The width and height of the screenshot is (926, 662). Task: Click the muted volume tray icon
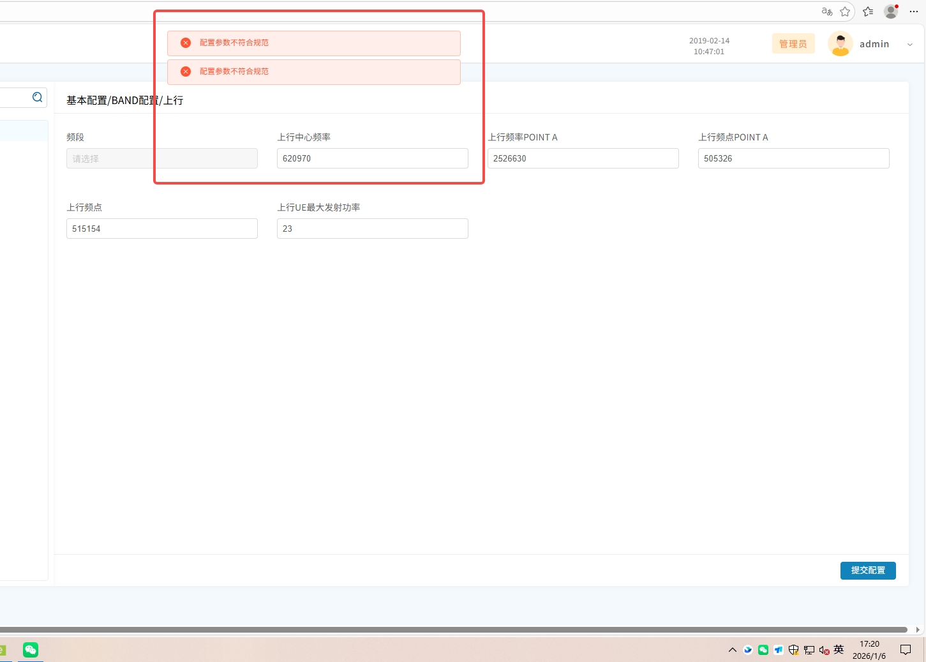(x=824, y=650)
